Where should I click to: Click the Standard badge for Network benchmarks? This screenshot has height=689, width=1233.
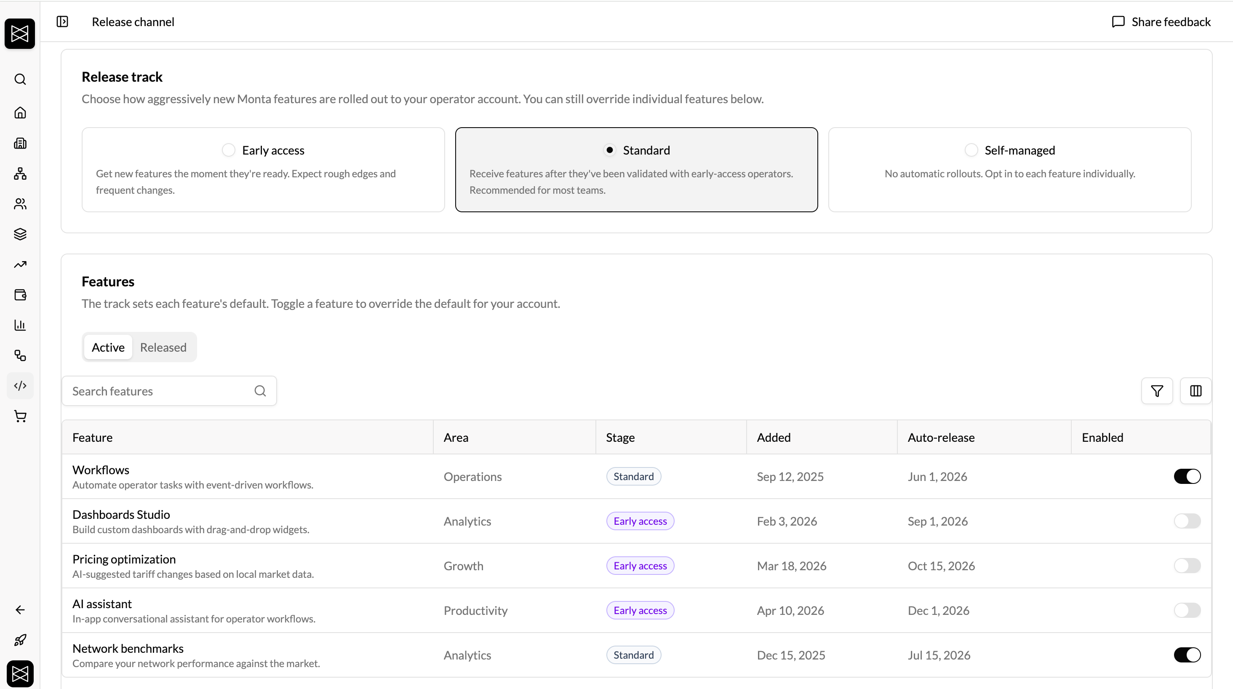tap(633, 654)
